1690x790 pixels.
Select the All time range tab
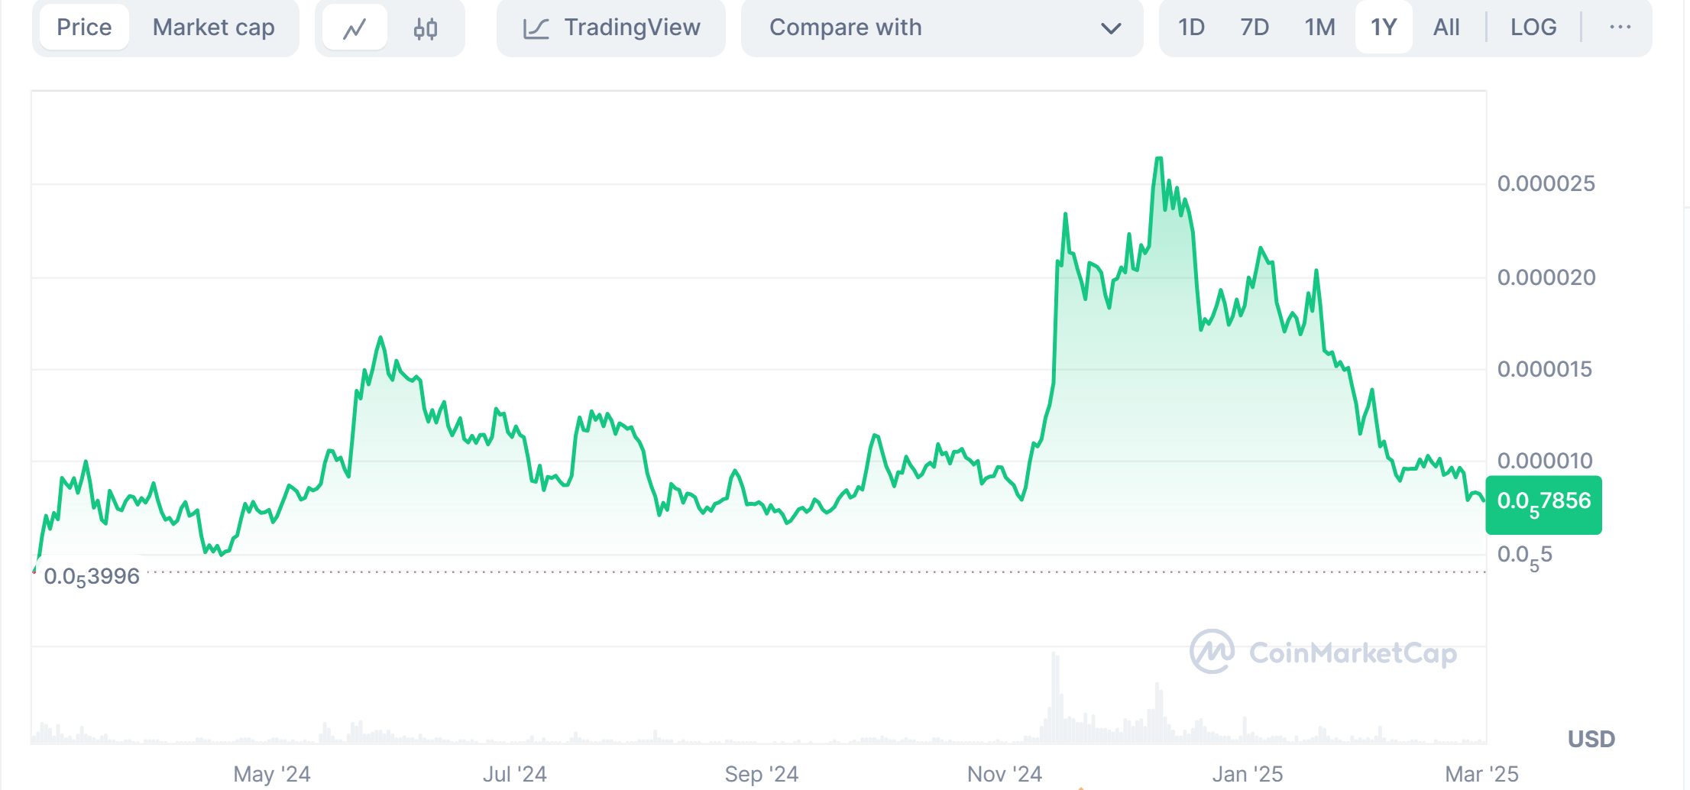pyautogui.click(x=1446, y=27)
